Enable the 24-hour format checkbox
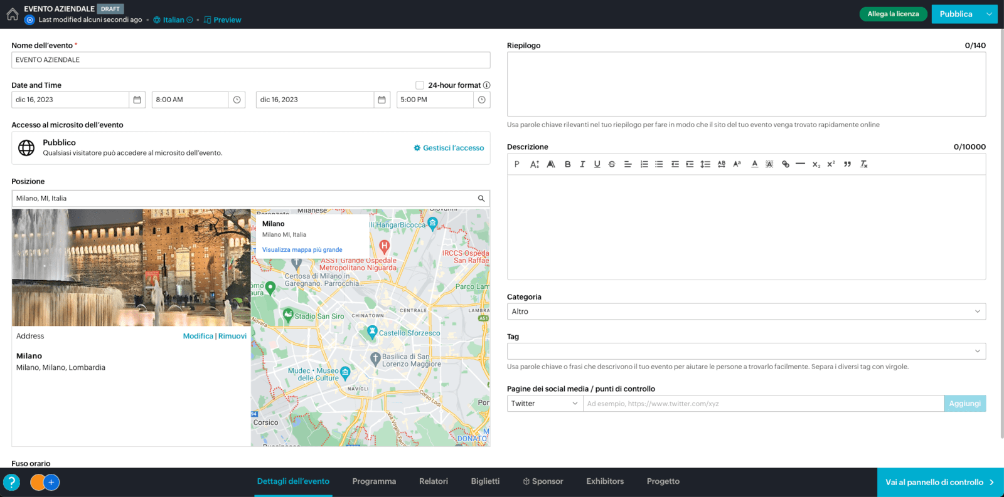Image resolution: width=1004 pixels, height=497 pixels. [x=420, y=85]
